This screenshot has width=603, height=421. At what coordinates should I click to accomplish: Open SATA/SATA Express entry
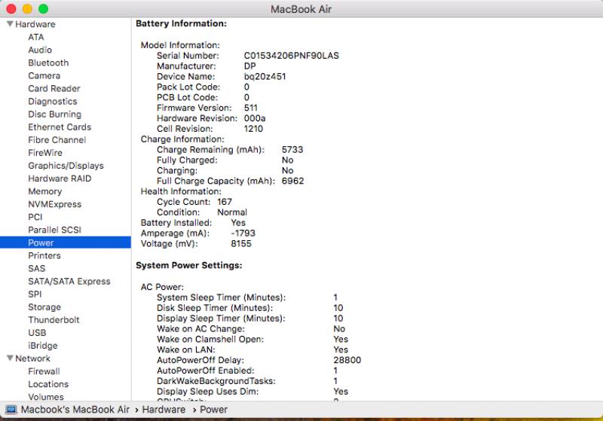click(69, 281)
